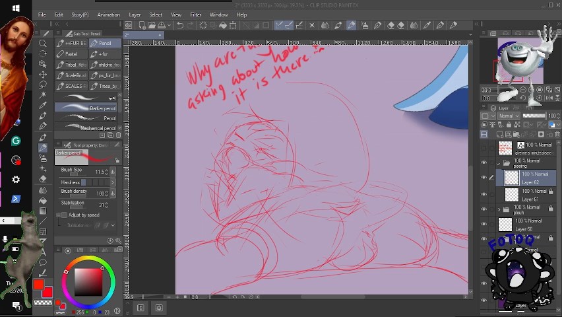
Task: Hide Layer 62 with its eye icon
Action: click(x=484, y=177)
